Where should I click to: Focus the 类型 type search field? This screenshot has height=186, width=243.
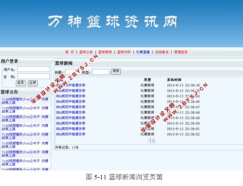(100, 72)
